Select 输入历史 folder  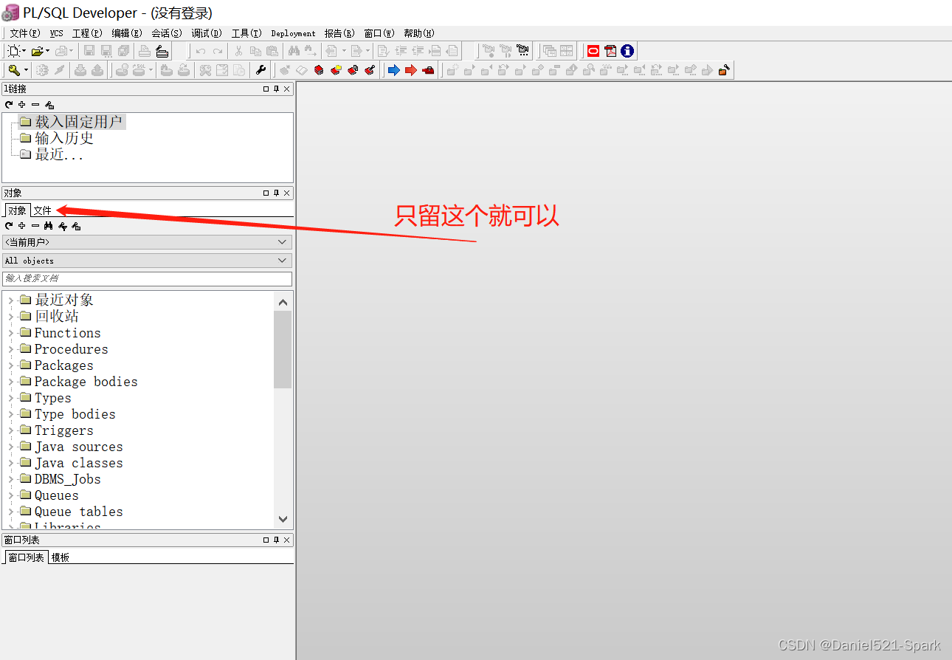coord(64,138)
